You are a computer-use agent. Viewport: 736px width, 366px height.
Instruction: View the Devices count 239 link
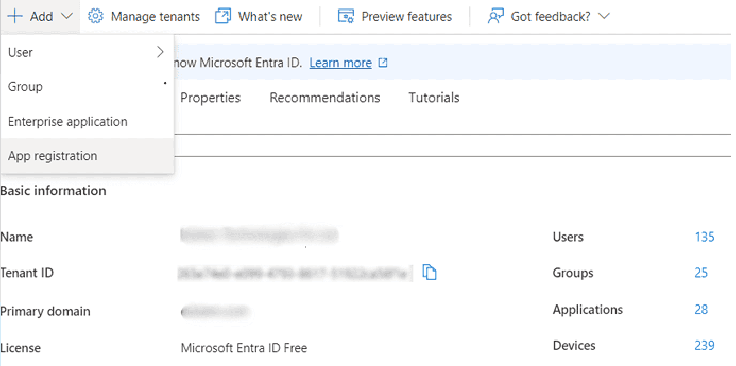[704, 345]
